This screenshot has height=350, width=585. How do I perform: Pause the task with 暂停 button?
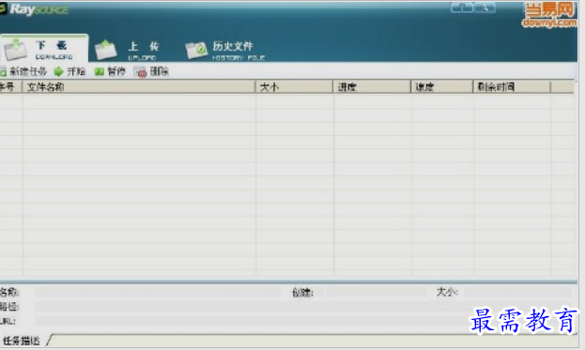(110, 71)
